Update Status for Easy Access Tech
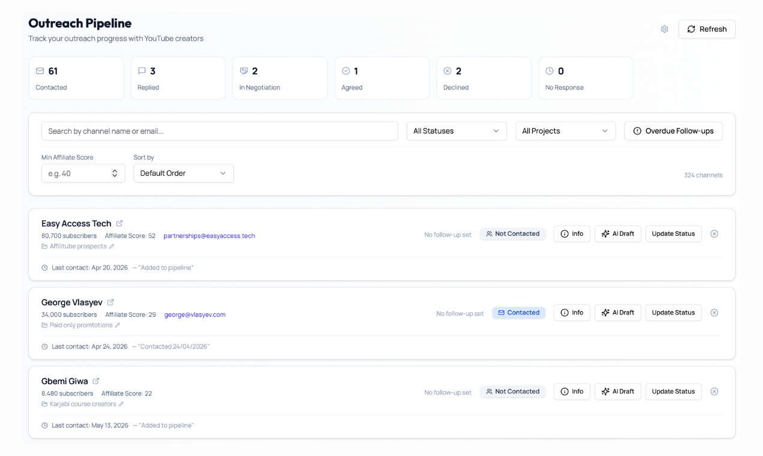The height and width of the screenshot is (456, 763). tap(673, 233)
